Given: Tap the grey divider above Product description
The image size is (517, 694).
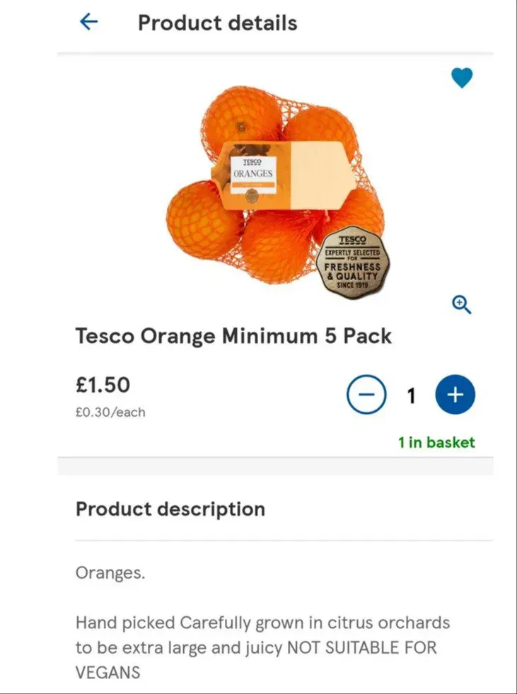Looking at the screenshot, I should click(275, 466).
